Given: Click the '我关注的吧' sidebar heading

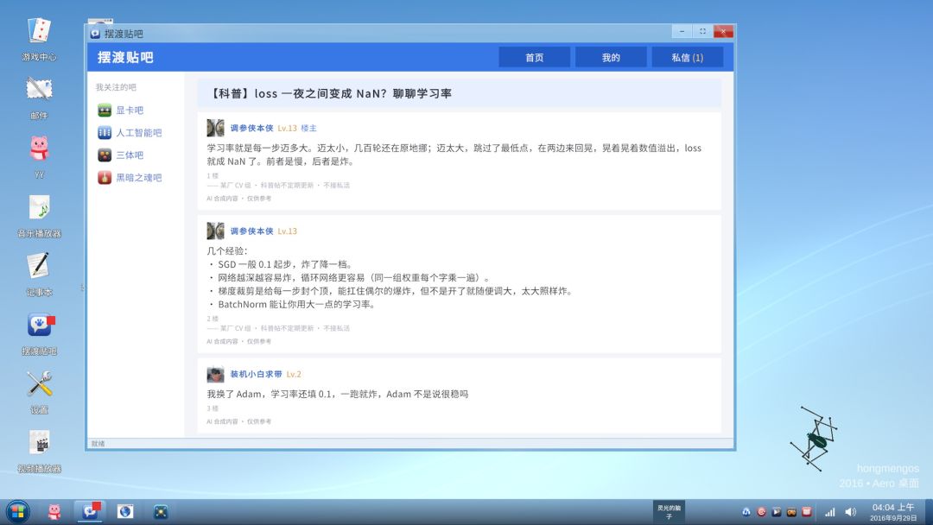Looking at the screenshot, I should (x=116, y=87).
